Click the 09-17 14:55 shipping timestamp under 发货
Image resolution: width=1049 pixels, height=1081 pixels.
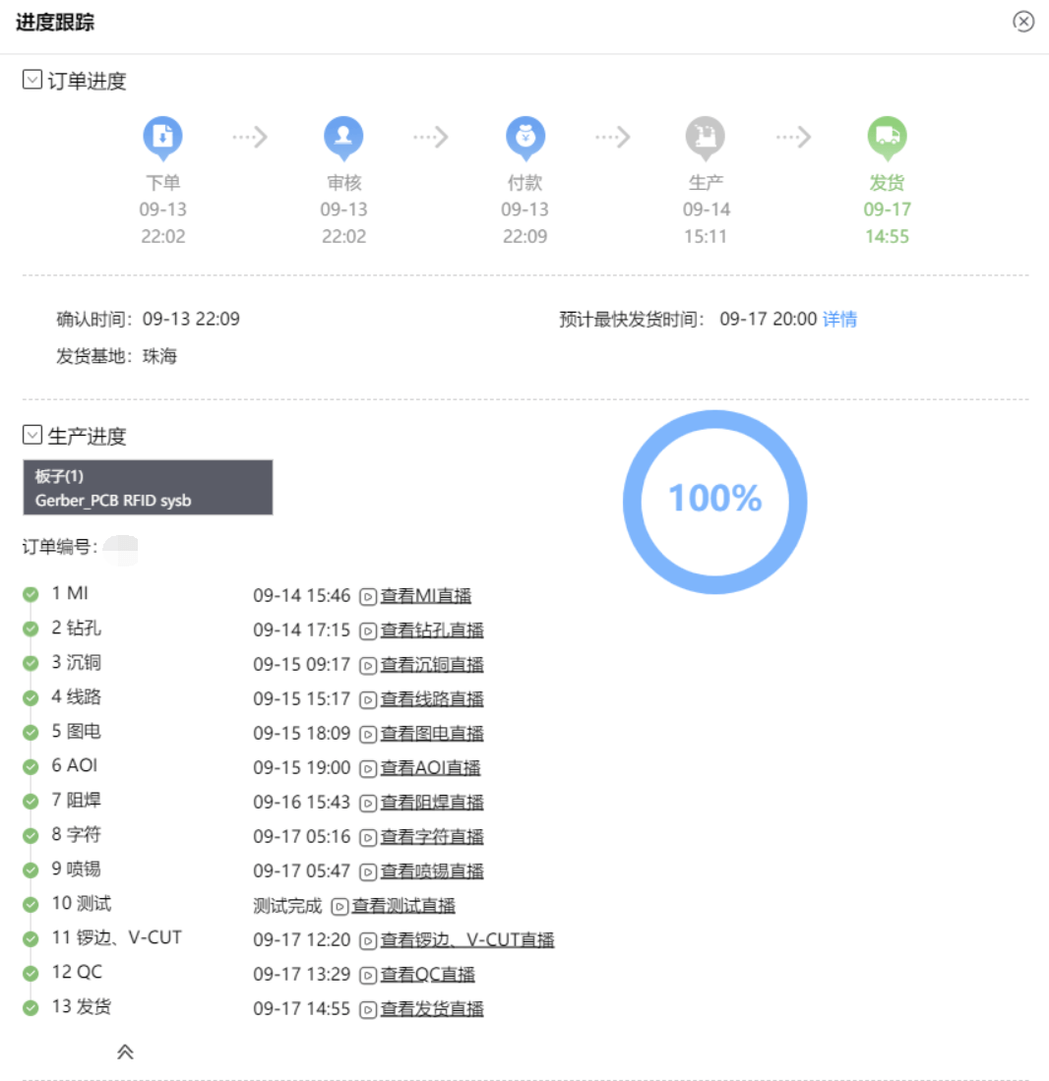point(887,222)
